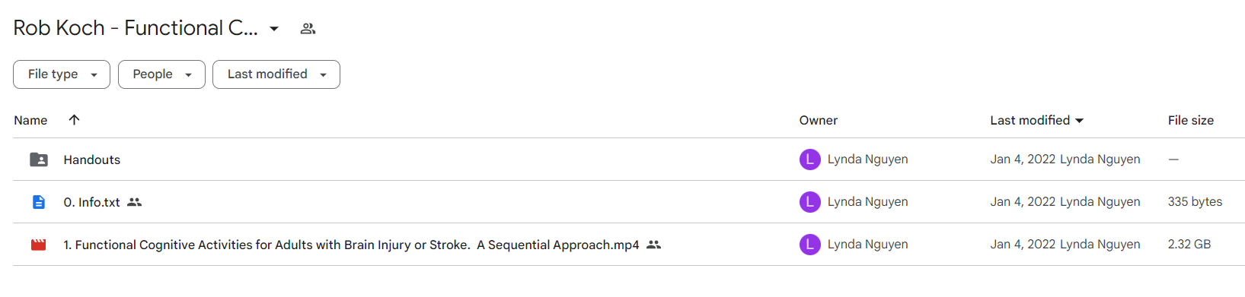Click the shared people icon beside folder title
1245x297 pixels.
pos(308,29)
